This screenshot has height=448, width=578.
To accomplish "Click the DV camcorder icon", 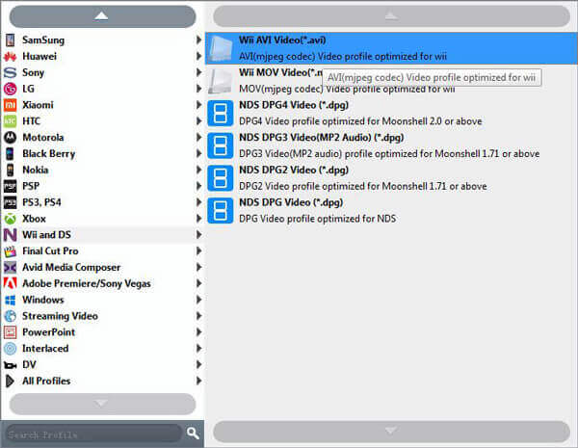I will coord(10,365).
